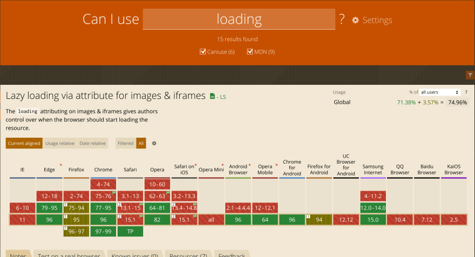Switch to Usage relative view

pyautogui.click(x=60, y=144)
